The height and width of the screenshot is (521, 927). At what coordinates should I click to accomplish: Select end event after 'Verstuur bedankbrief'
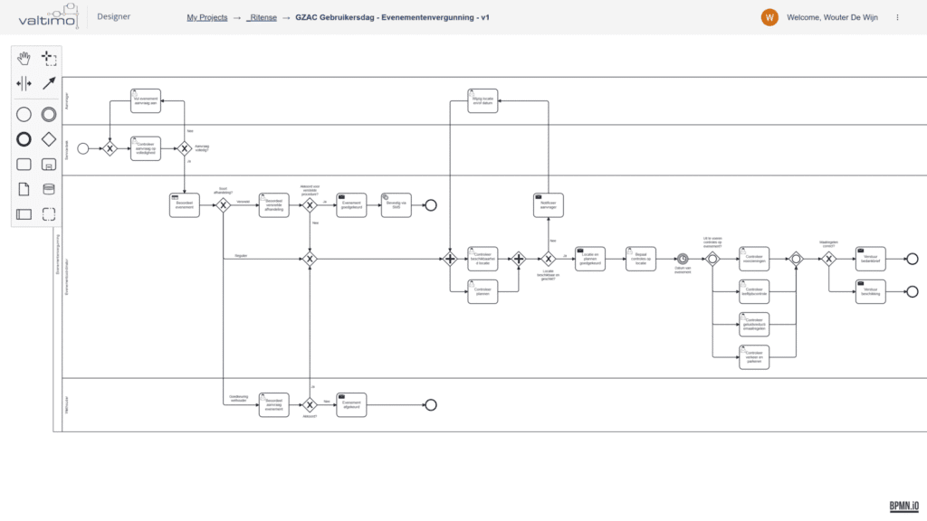[913, 259]
